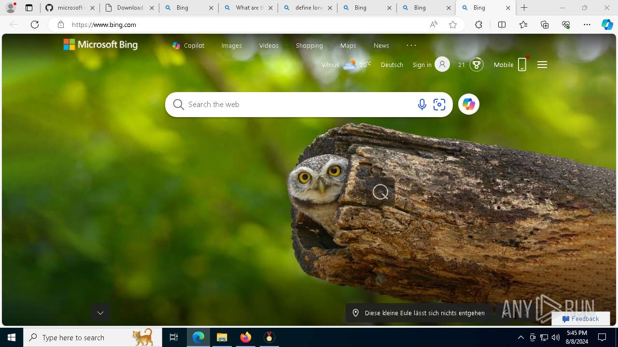Expand more Bing nav items ellipsis

coord(411,45)
